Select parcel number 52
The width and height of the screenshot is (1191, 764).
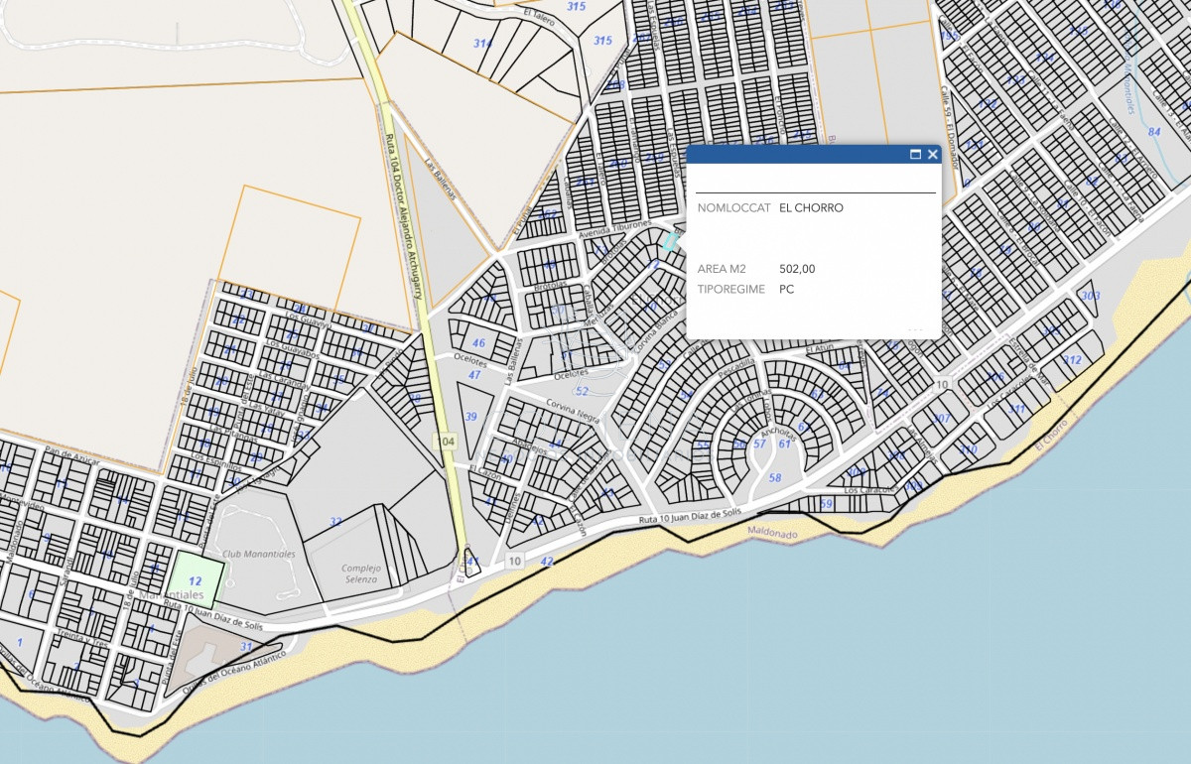click(582, 391)
